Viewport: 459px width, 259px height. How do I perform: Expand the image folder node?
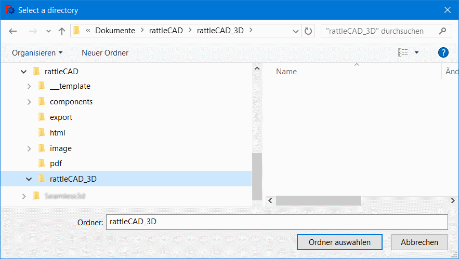click(x=29, y=148)
